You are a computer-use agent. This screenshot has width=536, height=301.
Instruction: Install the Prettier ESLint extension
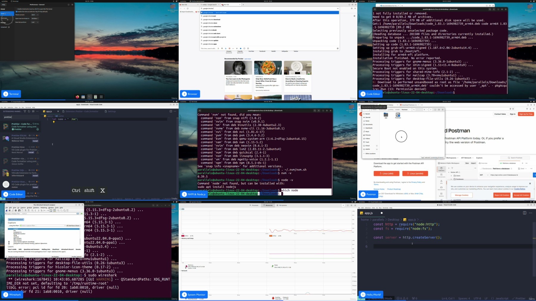(35, 141)
